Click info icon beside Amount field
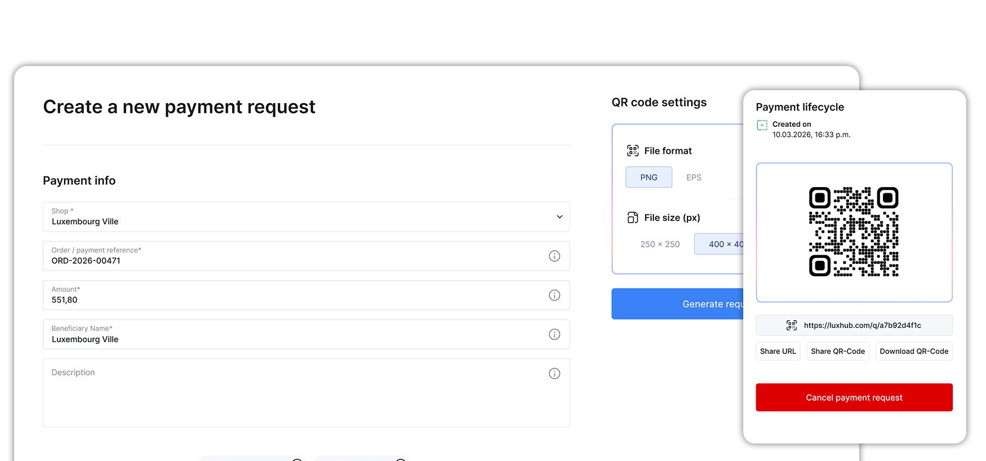Image resolution: width=986 pixels, height=461 pixels. [x=554, y=295]
